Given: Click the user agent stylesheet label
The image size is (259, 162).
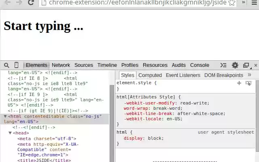Looking at the screenshot, I should point(226,132).
